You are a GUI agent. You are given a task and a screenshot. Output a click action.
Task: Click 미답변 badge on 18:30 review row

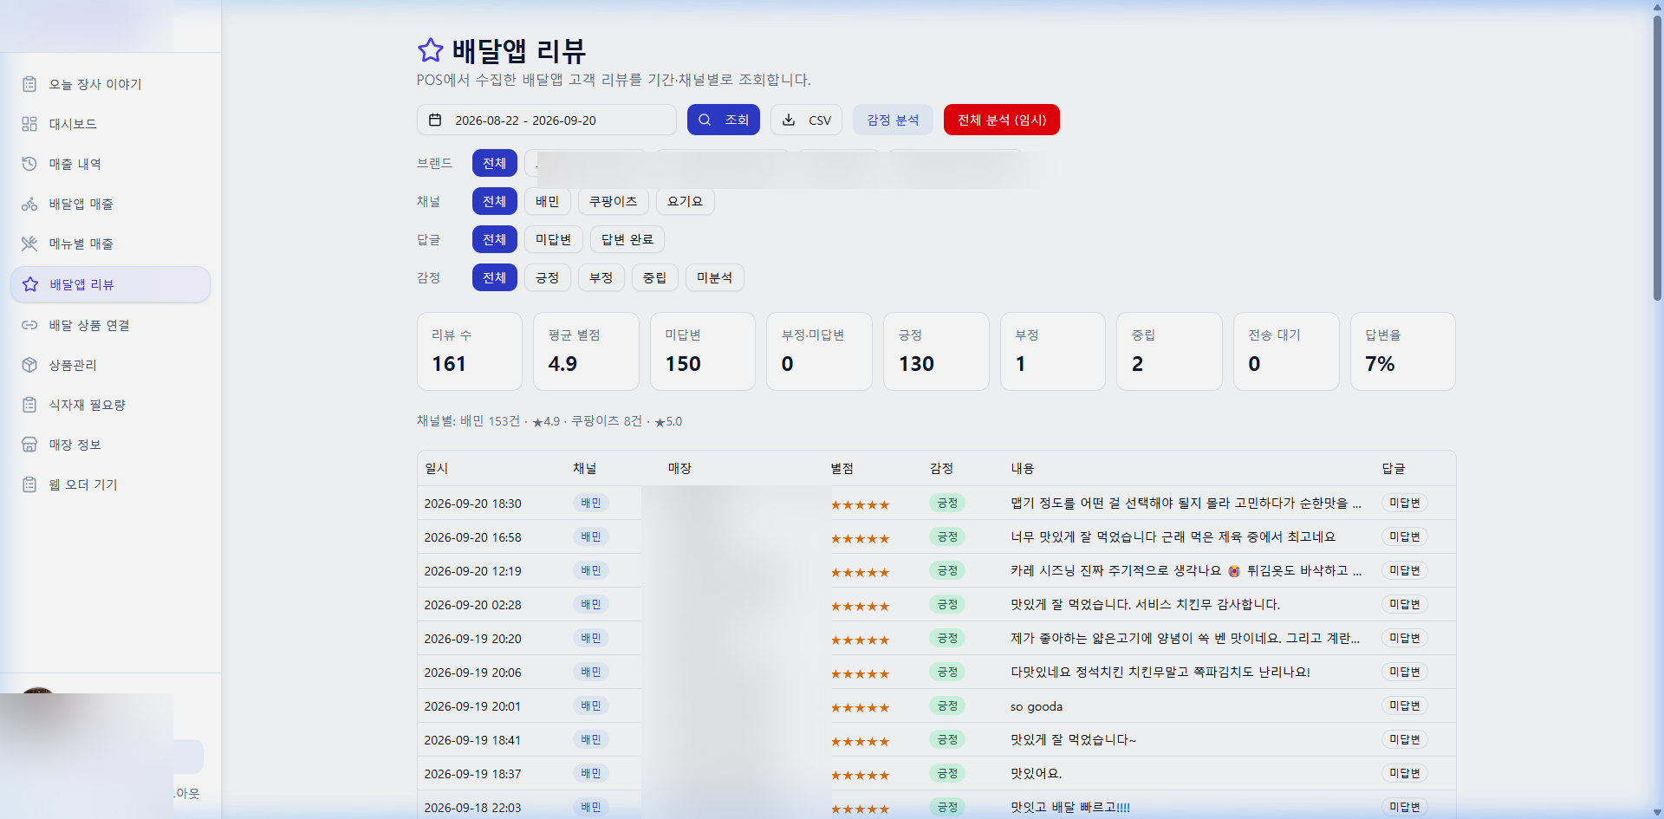[1404, 503]
